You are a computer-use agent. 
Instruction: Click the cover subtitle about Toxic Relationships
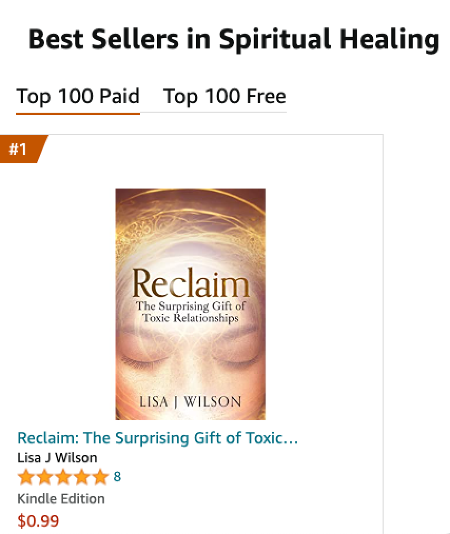click(x=190, y=313)
